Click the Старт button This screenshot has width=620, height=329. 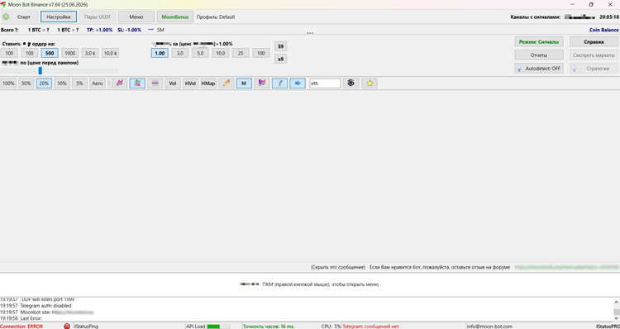tap(20, 17)
